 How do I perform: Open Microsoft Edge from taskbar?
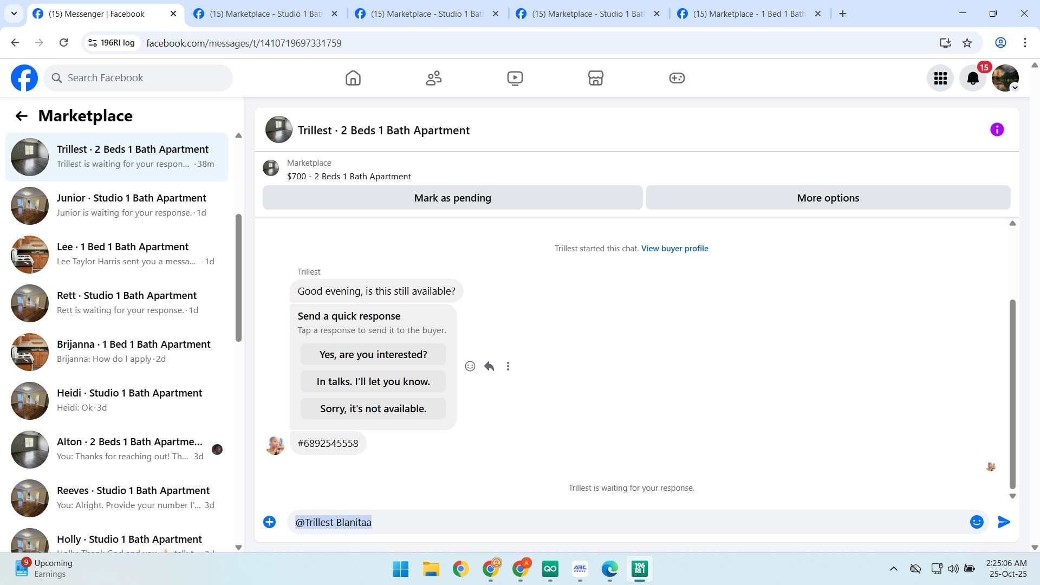point(609,569)
